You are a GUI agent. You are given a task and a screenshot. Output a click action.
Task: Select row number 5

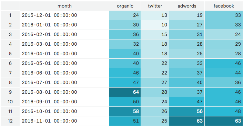pos(10,54)
